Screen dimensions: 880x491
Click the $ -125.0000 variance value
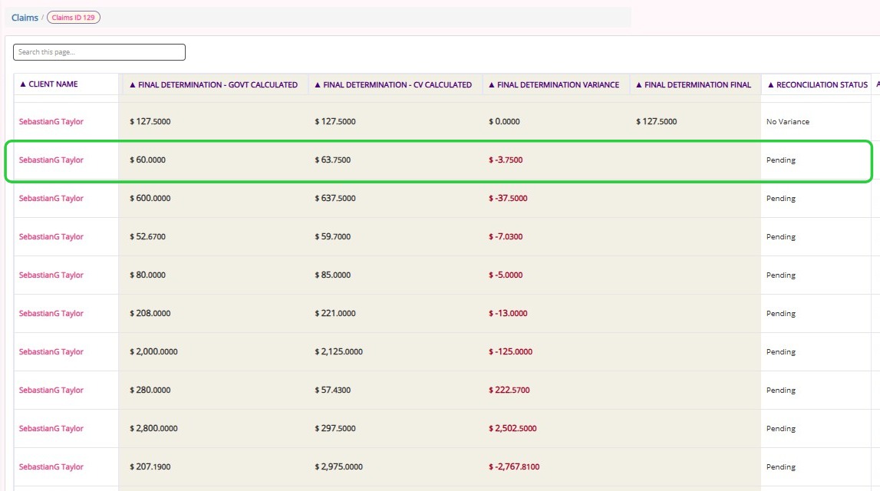(510, 352)
